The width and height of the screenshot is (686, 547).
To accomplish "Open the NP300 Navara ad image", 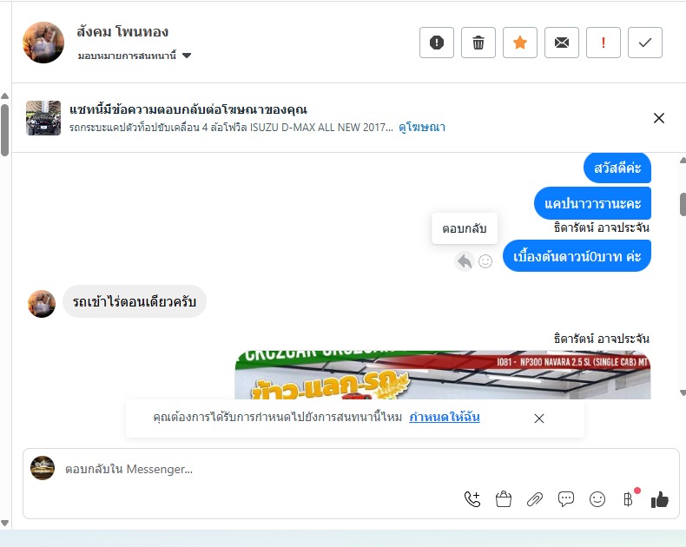I will point(442,374).
